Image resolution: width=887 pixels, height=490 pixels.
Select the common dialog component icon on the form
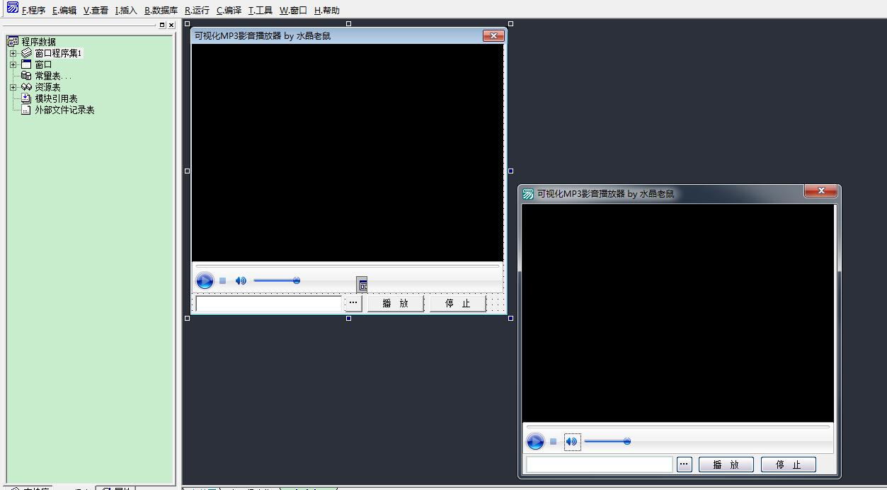362,284
